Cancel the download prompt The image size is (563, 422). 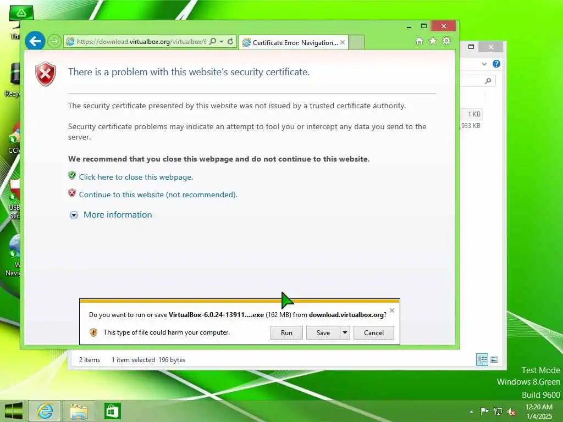pos(374,332)
